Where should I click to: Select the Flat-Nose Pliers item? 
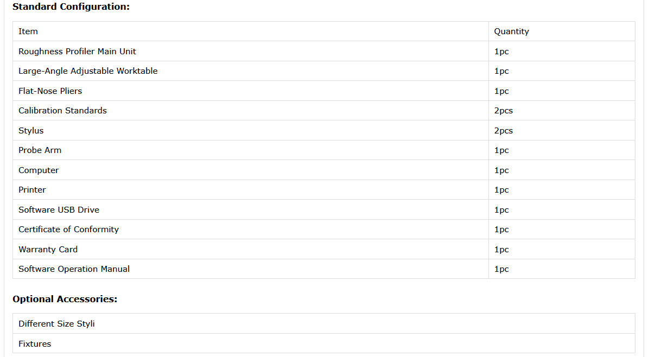(50, 91)
